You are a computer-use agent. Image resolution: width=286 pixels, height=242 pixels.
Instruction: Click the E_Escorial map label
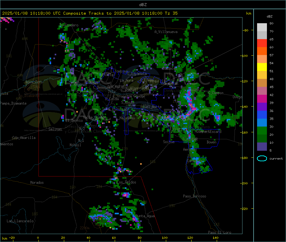tap(118, 109)
